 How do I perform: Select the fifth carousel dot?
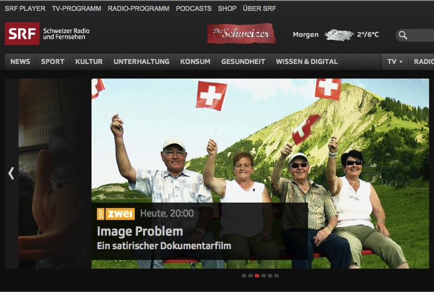270,276
